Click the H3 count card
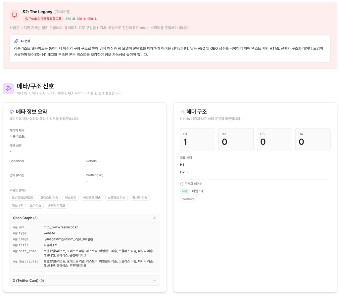This screenshot has height=295, width=339. [x=274, y=140]
